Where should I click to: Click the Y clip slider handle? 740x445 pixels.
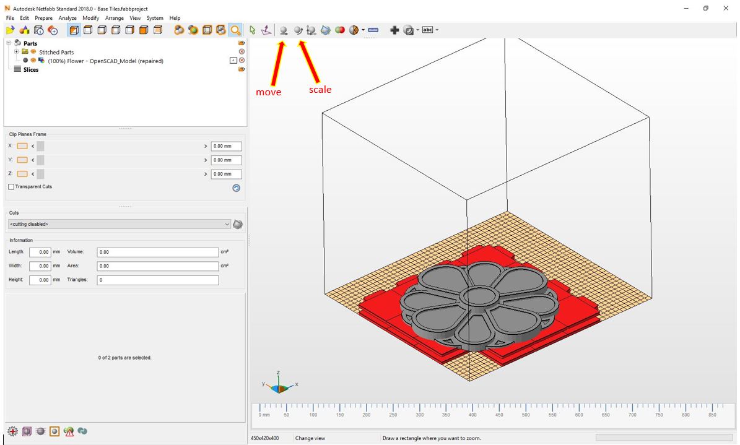point(40,160)
